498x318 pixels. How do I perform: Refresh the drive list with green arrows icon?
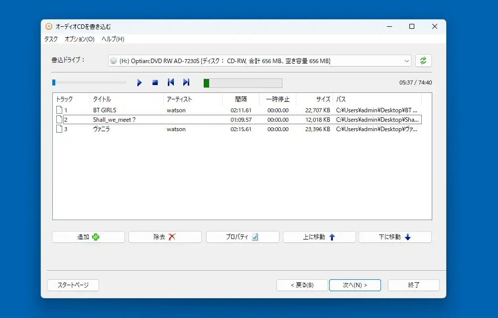(423, 61)
